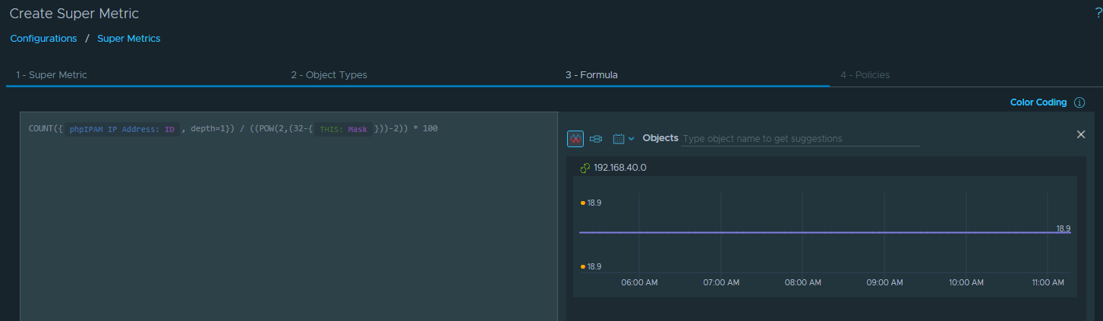This screenshot has height=321, width=1103.
Task: Click the Color Coding link
Action: coord(1038,102)
